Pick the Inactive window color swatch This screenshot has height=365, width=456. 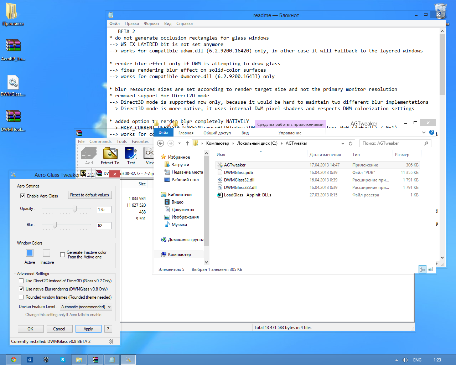pos(46,253)
